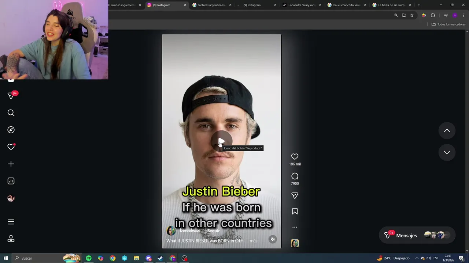Open more options three dots beside reel
The image size is (469, 263).
tap(295, 227)
